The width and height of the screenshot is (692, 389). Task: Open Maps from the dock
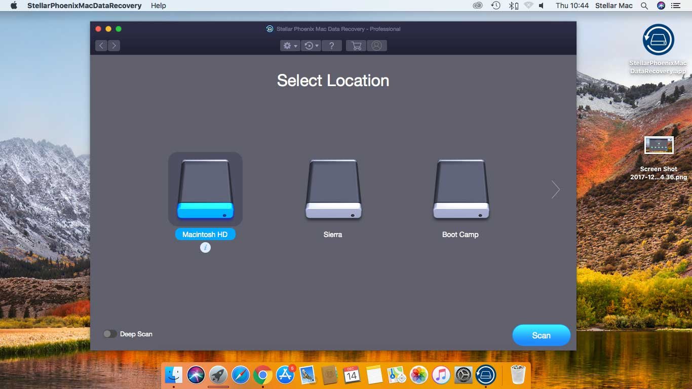coord(397,375)
